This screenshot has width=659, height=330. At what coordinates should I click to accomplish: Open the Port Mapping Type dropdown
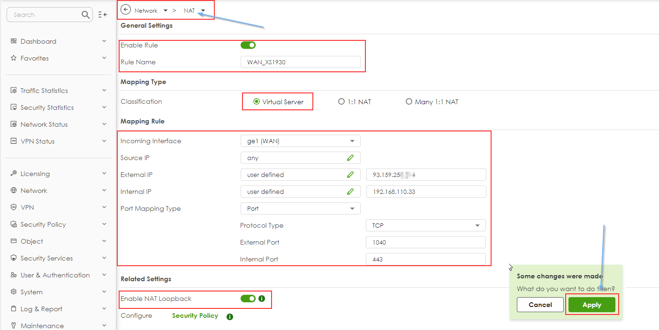coord(300,209)
